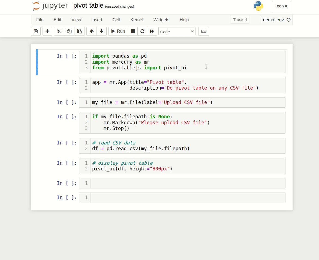Click the Run button
Screen dimensions: 319x260
118,31
